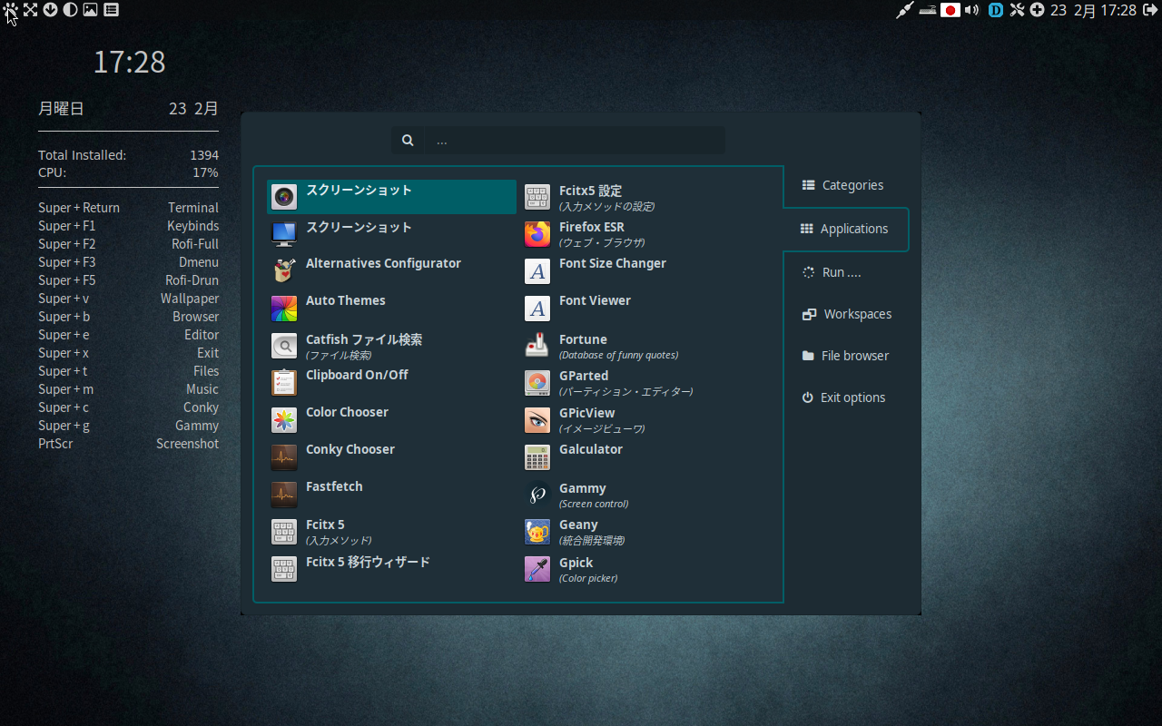Open Gpick color picker app
This screenshot has width=1162, height=726.
576,569
